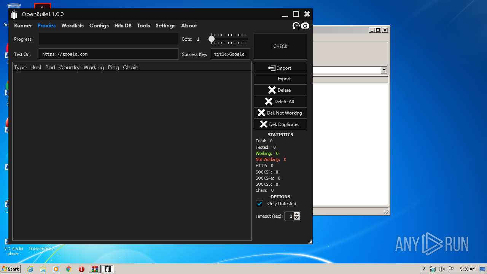
Task: Click the X icon beside Del. Not Working
Action: tap(261, 113)
